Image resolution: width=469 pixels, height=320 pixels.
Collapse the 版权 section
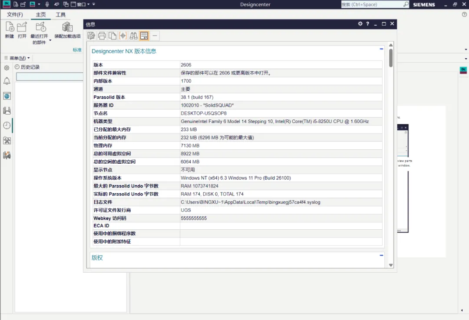pos(381,255)
